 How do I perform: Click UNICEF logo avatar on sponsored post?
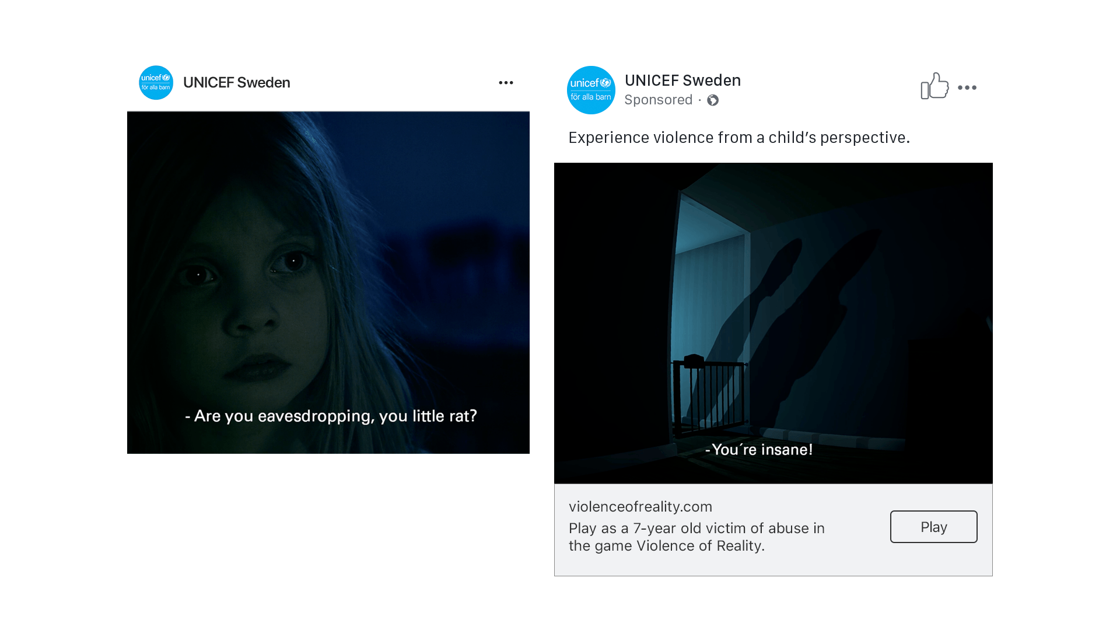[x=591, y=90]
